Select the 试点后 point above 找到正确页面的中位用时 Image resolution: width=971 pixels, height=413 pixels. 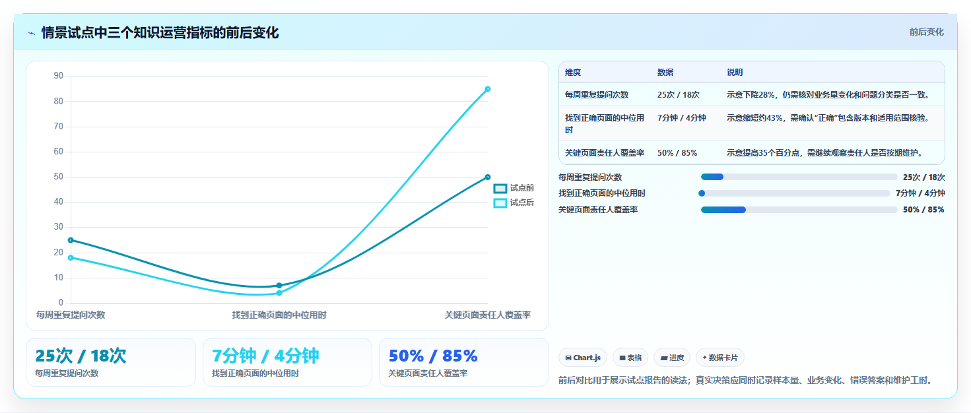click(x=279, y=293)
